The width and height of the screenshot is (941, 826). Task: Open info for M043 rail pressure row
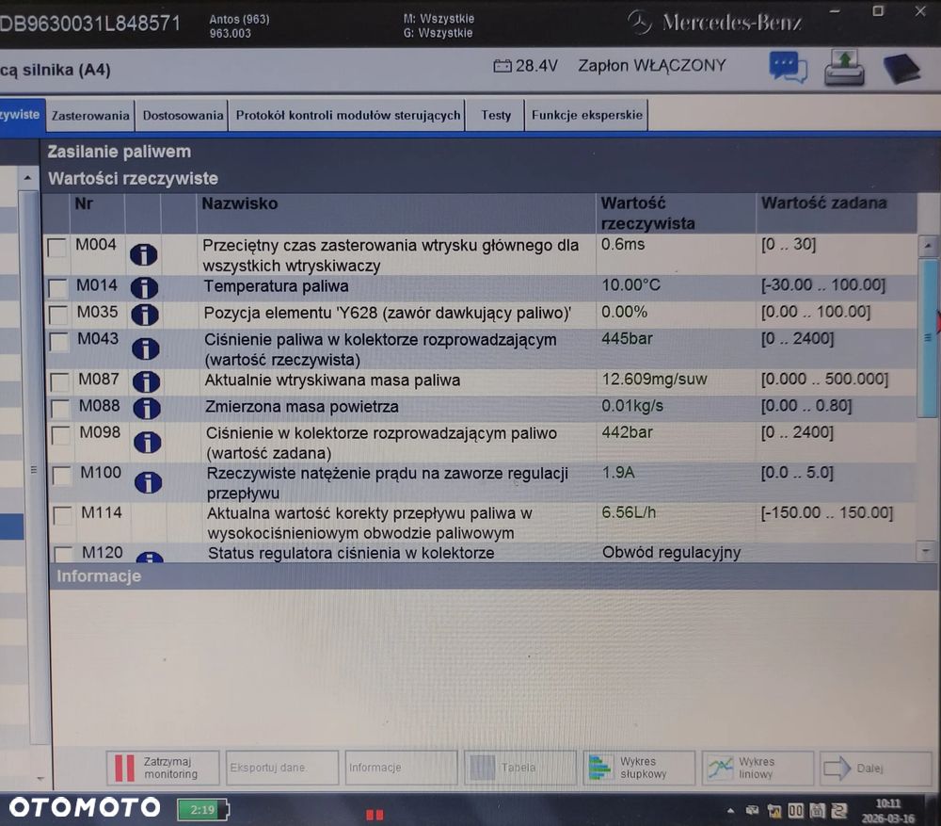(x=145, y=348)
